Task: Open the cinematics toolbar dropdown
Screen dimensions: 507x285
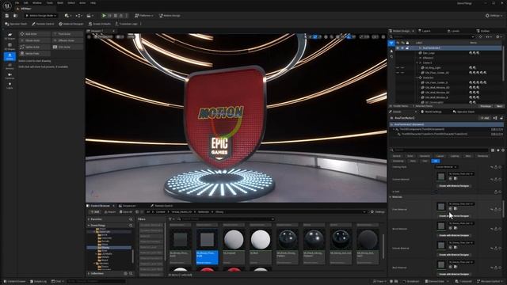Action: pyautogui.click(x=90, y=16)
